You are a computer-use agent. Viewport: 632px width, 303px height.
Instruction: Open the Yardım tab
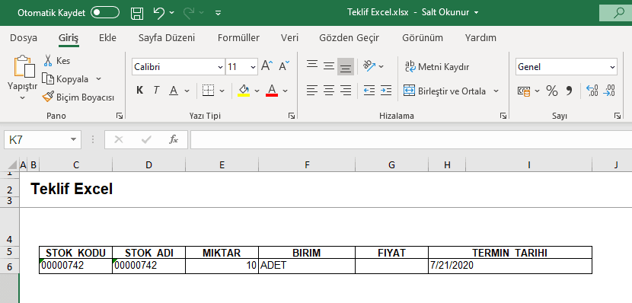(480, 38)
